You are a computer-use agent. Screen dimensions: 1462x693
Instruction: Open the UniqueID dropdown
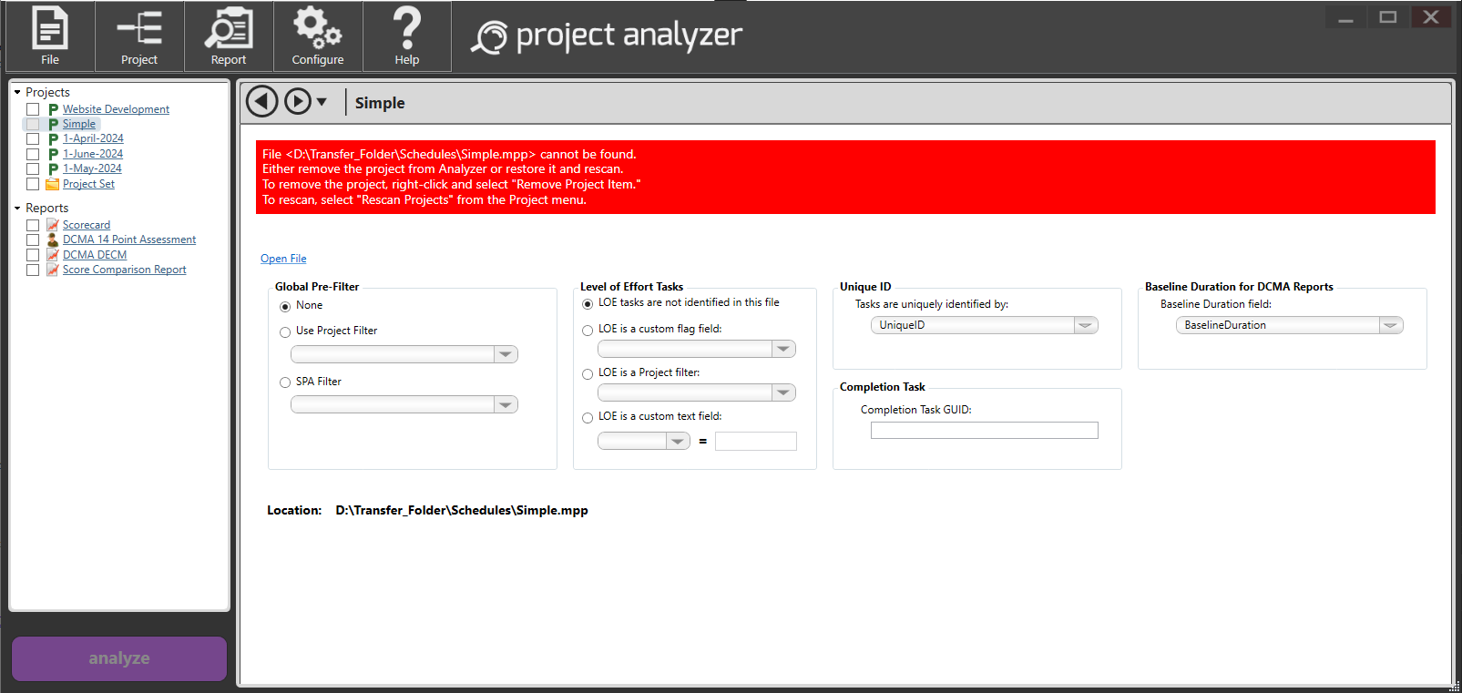tap(1084, 325)
